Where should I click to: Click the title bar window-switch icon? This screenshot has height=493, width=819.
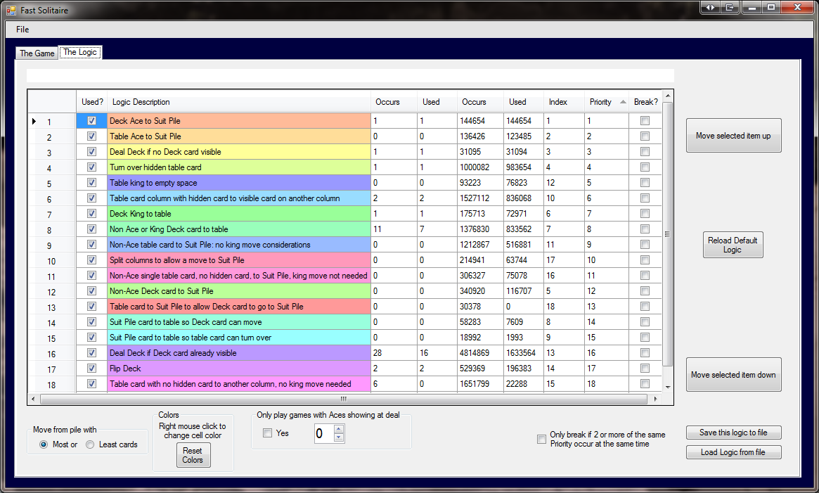click(730, 7)
